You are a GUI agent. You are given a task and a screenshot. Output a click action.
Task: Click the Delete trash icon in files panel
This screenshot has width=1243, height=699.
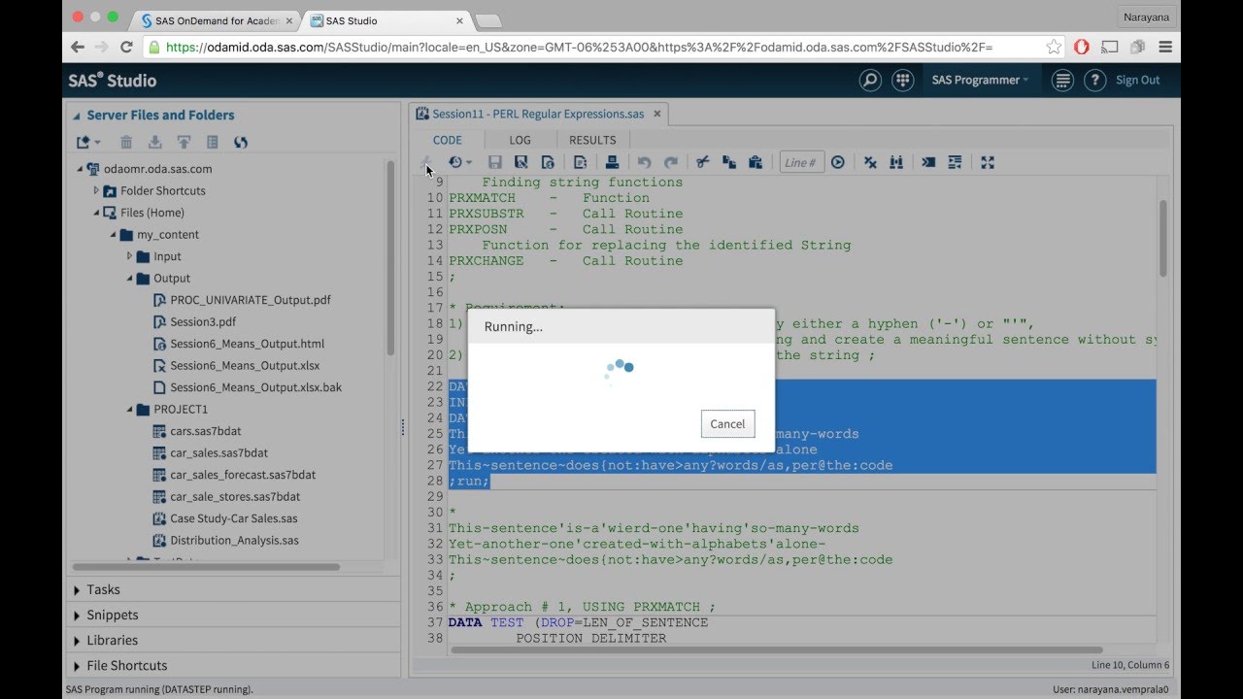point(126,142)
